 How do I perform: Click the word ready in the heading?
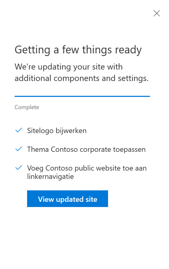[129, 50]
